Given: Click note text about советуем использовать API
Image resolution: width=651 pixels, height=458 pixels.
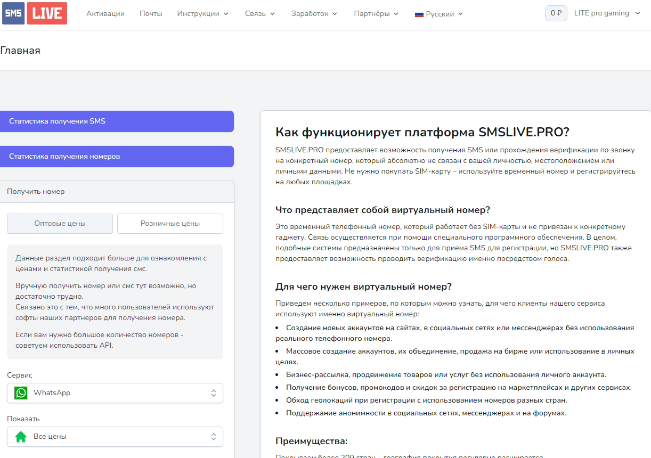Looking at the screenshot, I should [99, 340].
